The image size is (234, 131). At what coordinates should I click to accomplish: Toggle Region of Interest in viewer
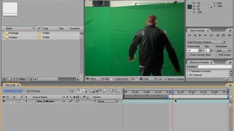tap(160, 79)
